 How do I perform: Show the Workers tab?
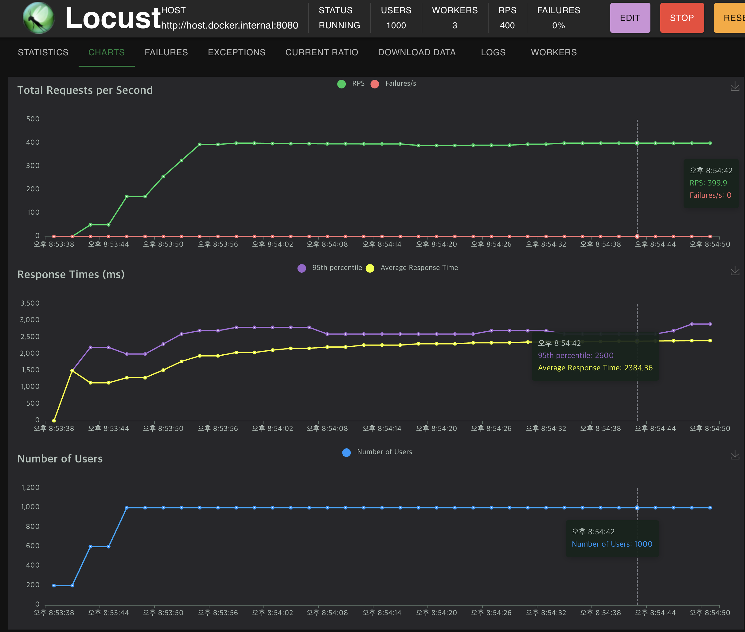click(553, 52)
